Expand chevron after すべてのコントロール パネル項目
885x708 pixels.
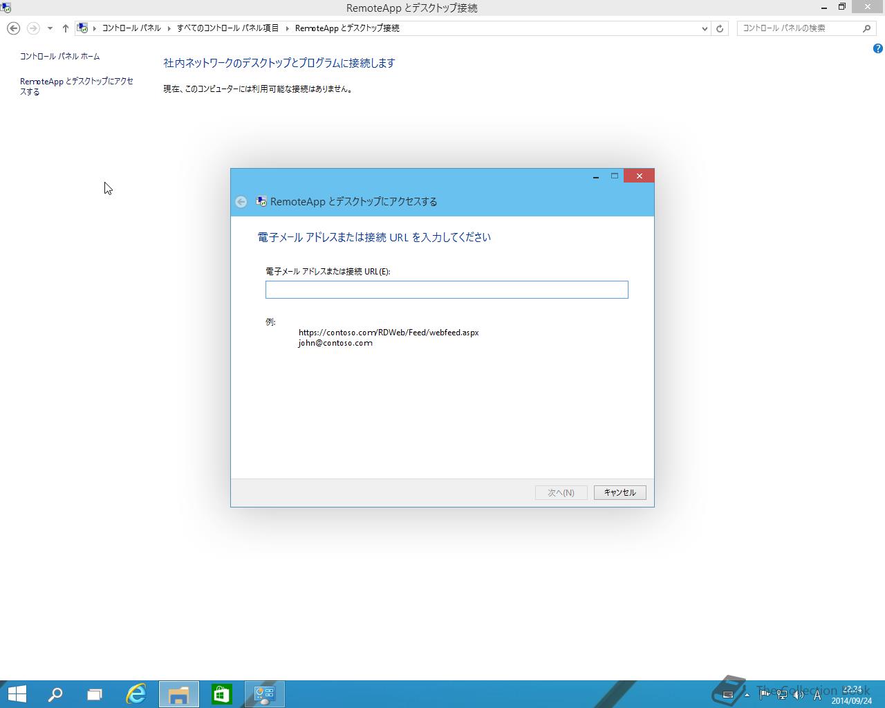point(288,28)
